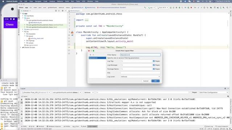Click the select opened file target icon
Image resolution: width=232 pixels, height=130 pixels.
tap(56, 11)
